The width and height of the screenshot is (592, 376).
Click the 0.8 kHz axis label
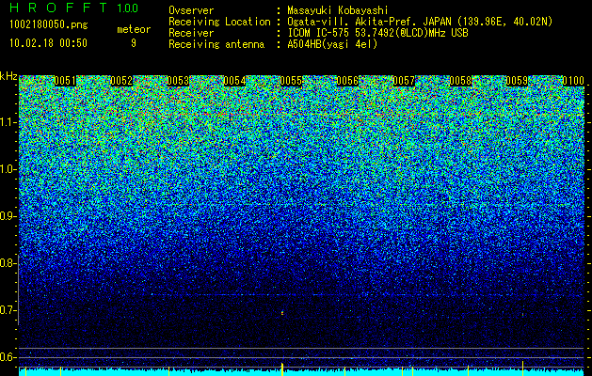[8, 263]
